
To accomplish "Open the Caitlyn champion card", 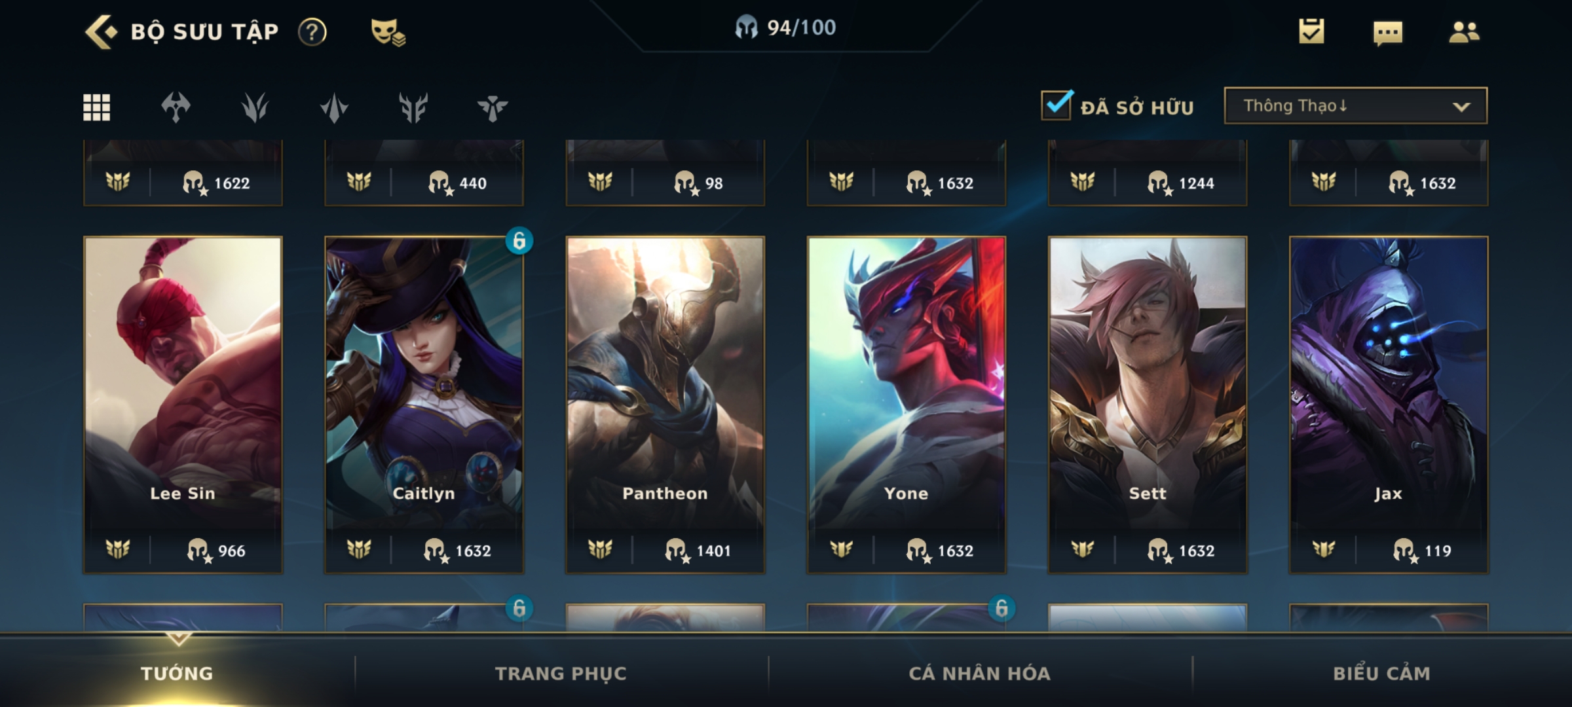I will pos(424,405).
